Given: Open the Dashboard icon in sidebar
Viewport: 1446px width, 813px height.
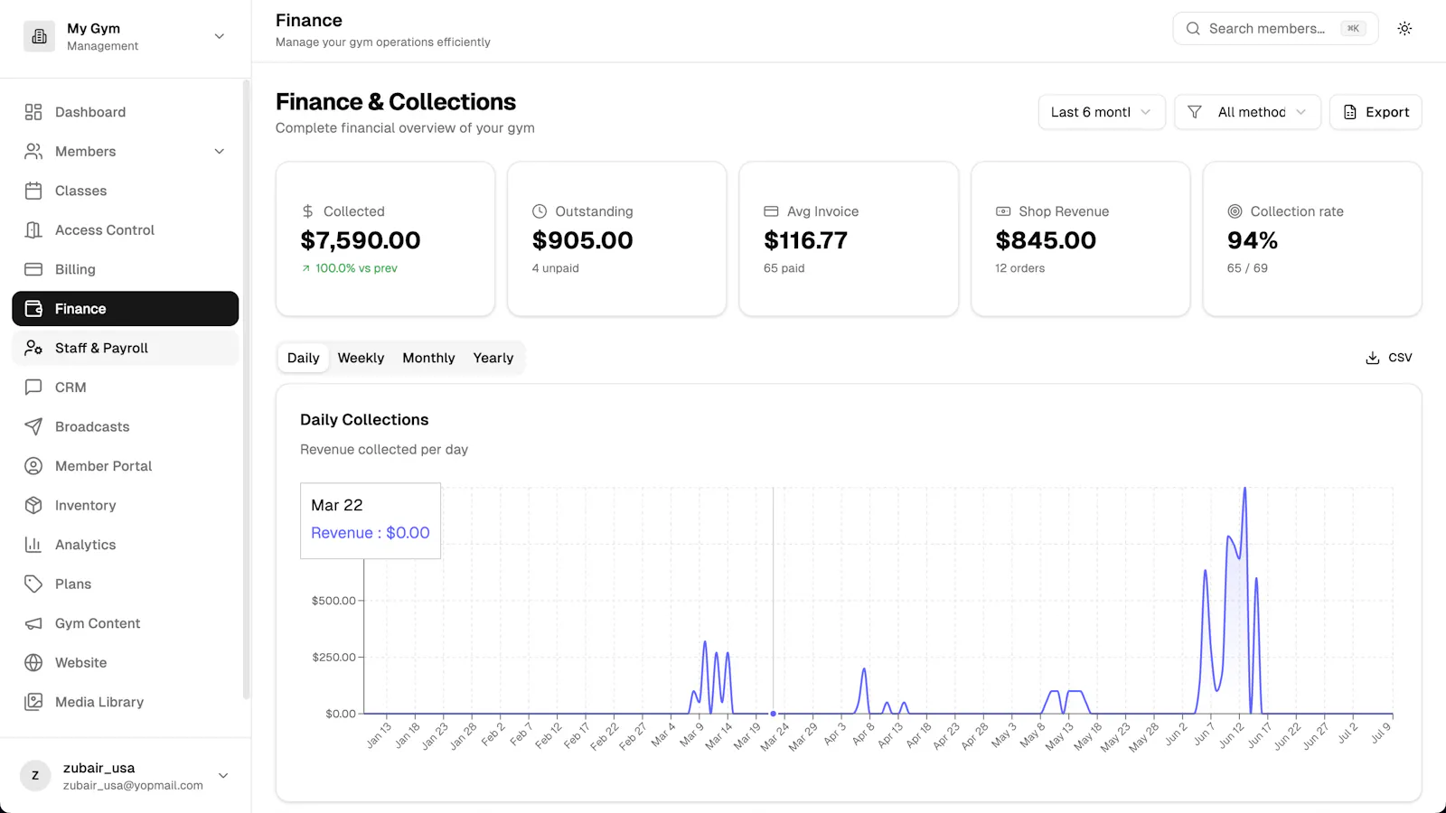Looking at the screenshot, I should tap(33, 112).
